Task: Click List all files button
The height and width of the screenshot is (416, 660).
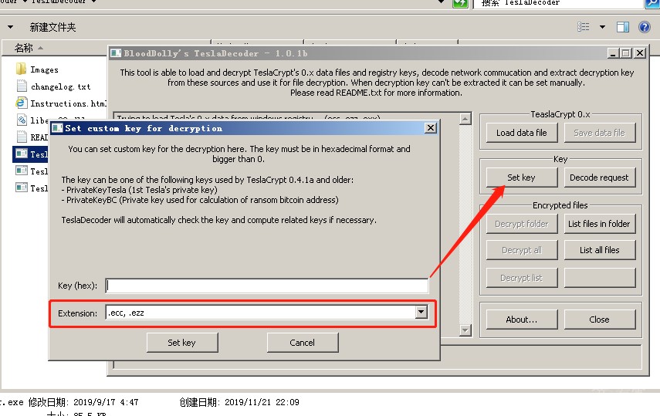Action: click(x=599, y=250)
